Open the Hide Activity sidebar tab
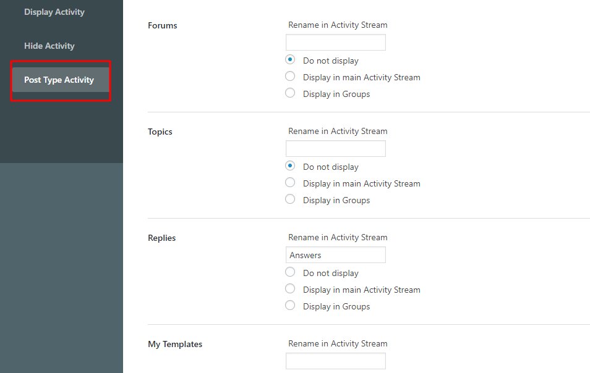This screenshot has width=590, height=373. coord(49,46)
